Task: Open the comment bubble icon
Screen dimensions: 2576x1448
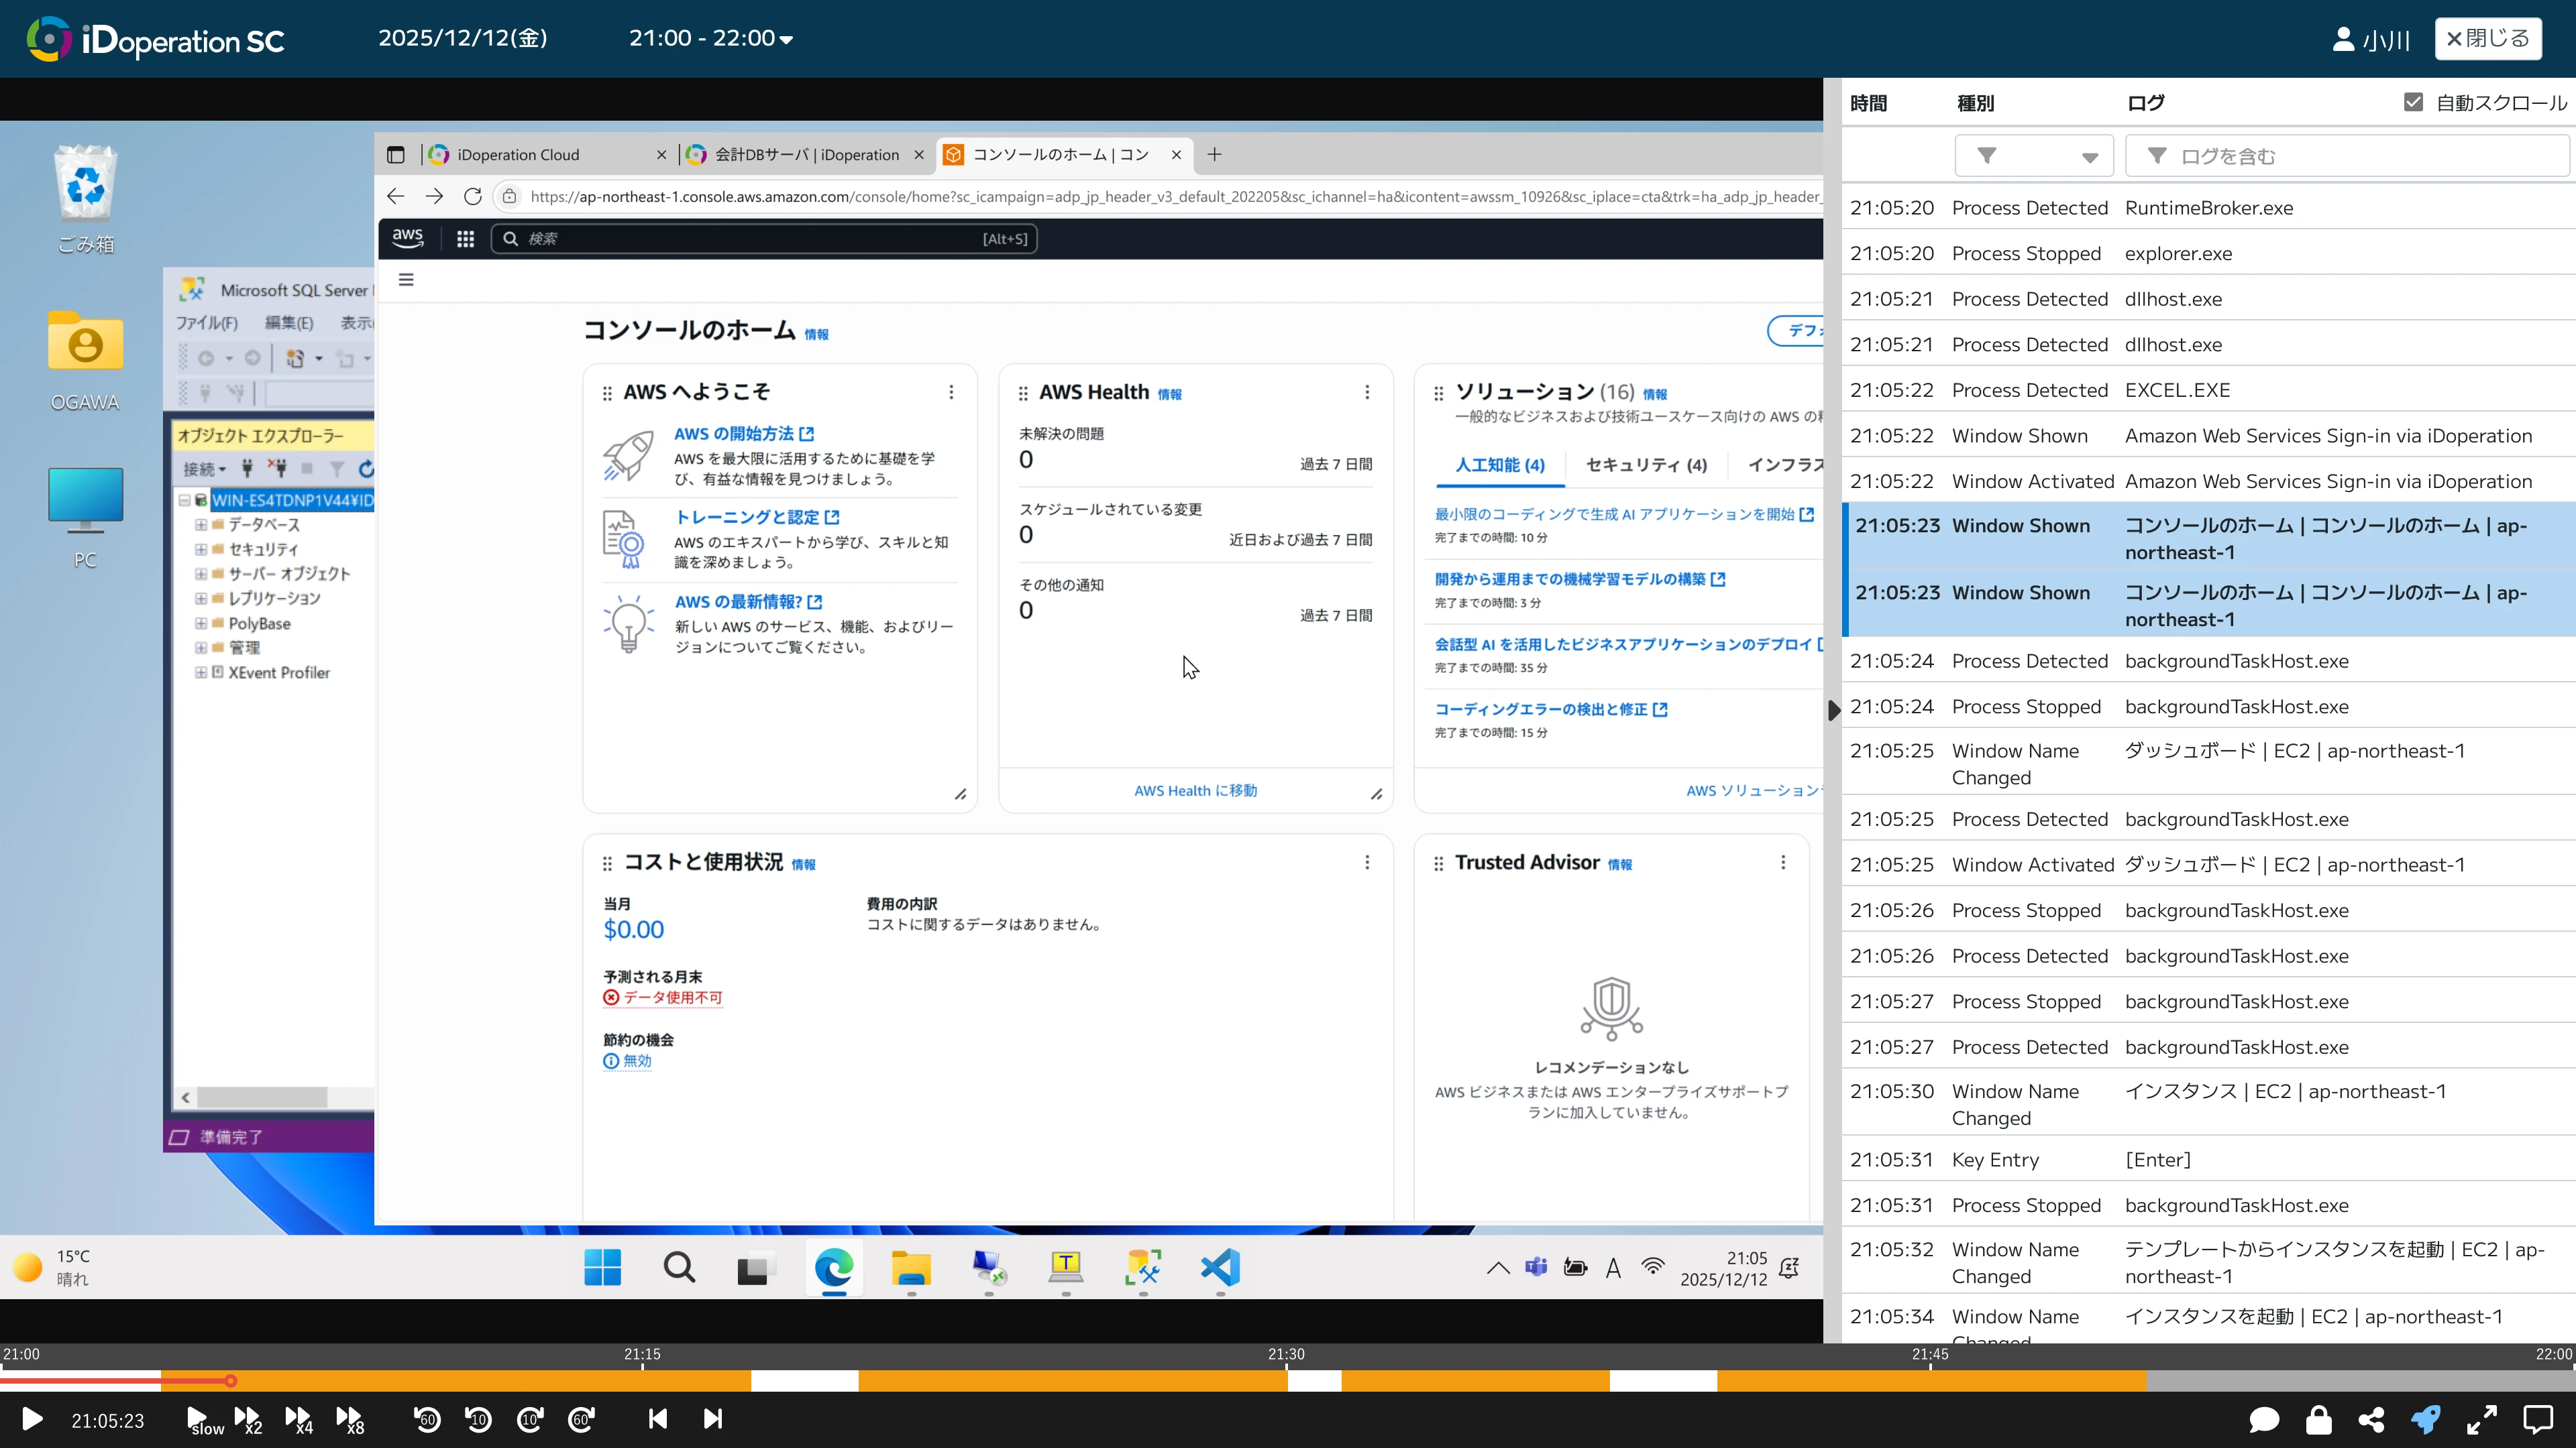Action: 2264,1419
